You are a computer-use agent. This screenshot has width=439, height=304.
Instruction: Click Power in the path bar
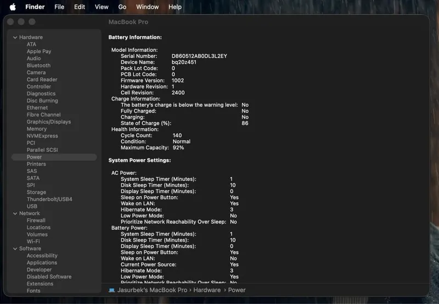pyautogui.click(x=237, y=290)
